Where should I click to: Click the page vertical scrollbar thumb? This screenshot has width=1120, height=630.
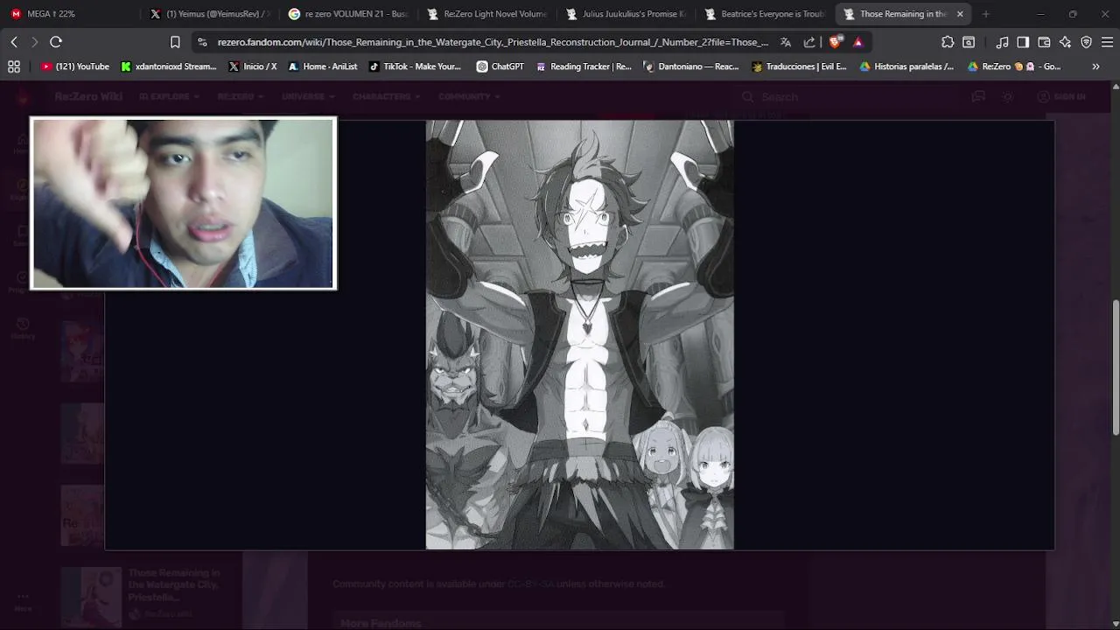(1115, 367)
